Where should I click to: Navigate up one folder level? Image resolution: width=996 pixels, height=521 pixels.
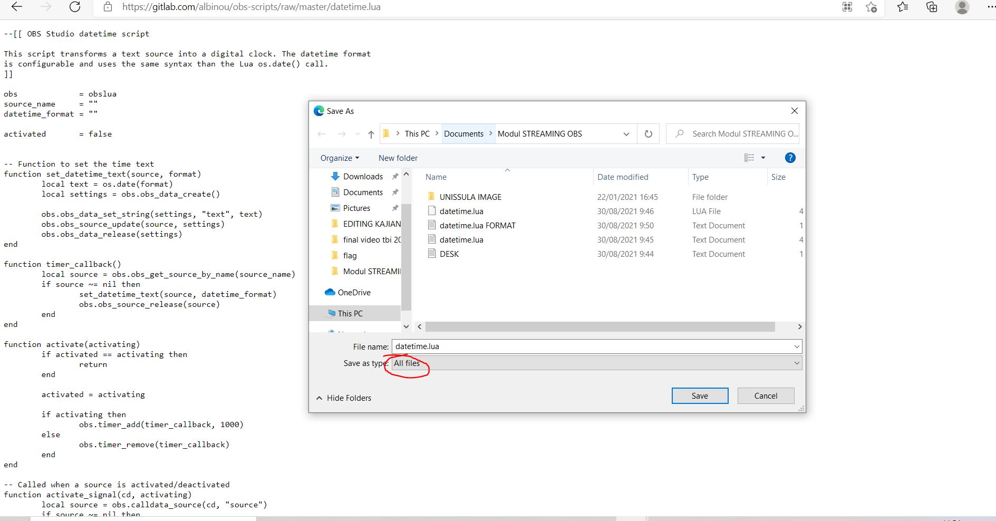pos(371,134)
